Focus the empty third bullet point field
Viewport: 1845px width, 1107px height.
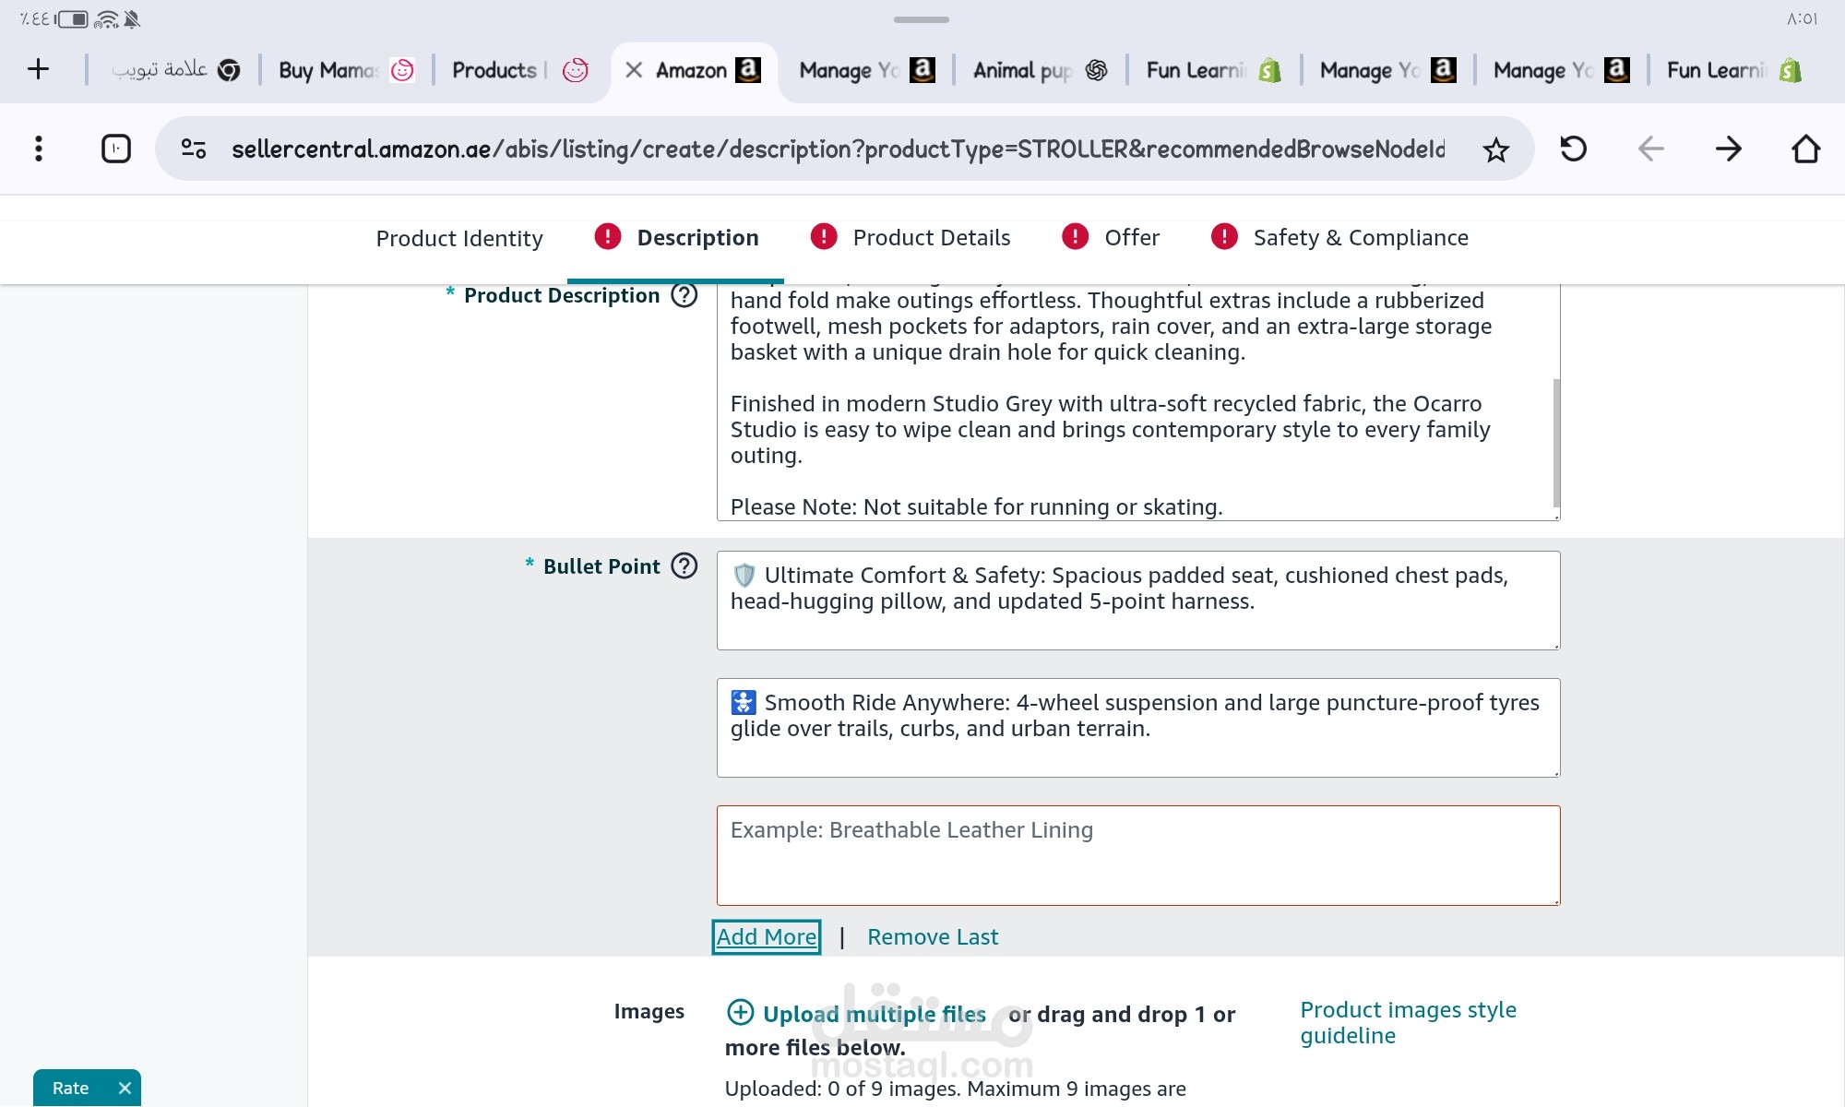point(1138,855)
